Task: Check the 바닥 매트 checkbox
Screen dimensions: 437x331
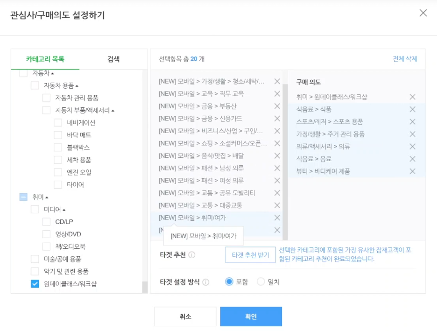Action: pos(58,135)
